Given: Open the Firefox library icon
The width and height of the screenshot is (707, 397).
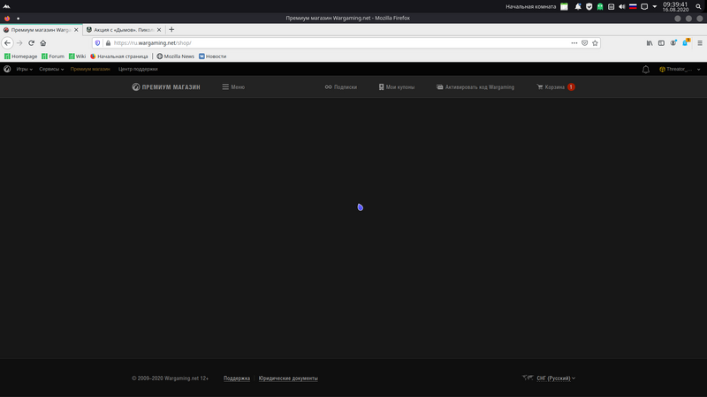Looking at the screenshot, I should pos(650,43).
